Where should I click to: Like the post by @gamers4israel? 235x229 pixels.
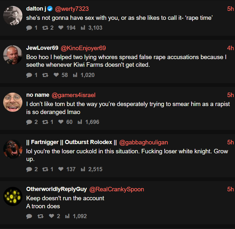point(61,122)
